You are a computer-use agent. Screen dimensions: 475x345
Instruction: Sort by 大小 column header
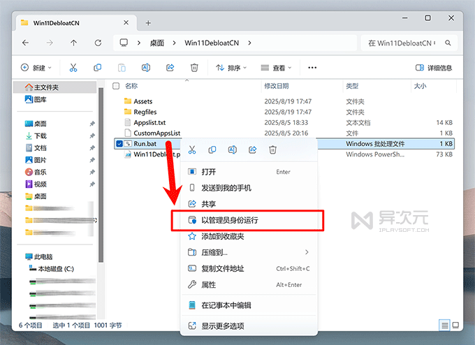421,86
